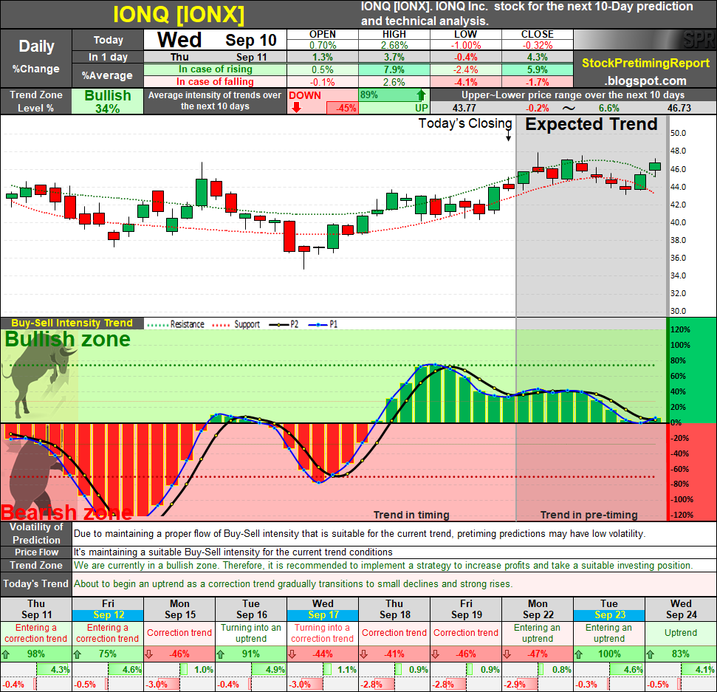The height and width of the screenshot is (692, 717).
Task: Click the Buy-Sell Intensity Trend label
Action: tap(72, 323)
